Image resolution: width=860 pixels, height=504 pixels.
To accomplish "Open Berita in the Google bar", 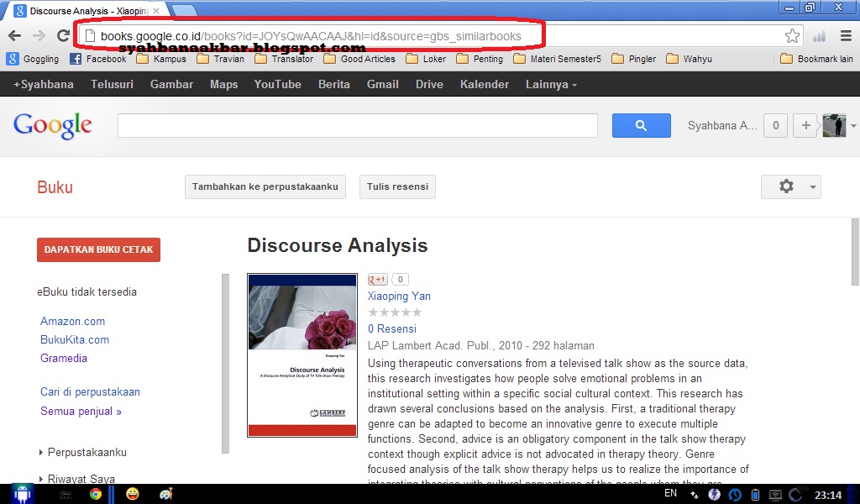I will (334, 85).
